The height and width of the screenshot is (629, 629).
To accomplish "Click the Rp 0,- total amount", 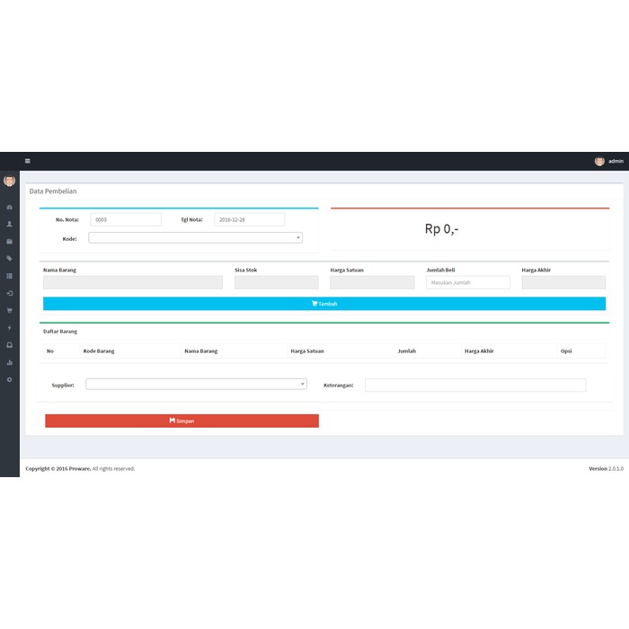I will tap(442, 229).
